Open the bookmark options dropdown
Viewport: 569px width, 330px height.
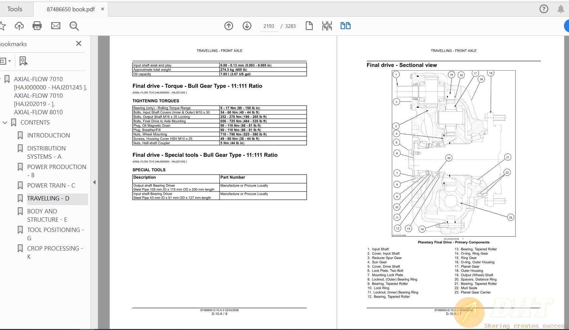click(6, 61)
